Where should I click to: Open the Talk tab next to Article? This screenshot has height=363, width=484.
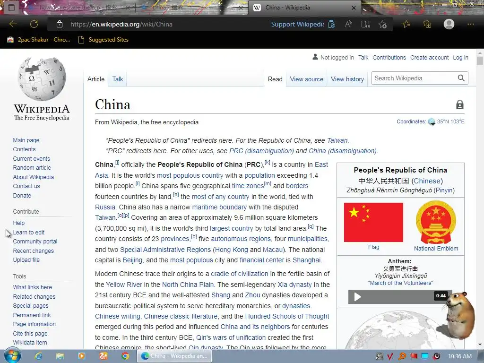coord(117,79)
